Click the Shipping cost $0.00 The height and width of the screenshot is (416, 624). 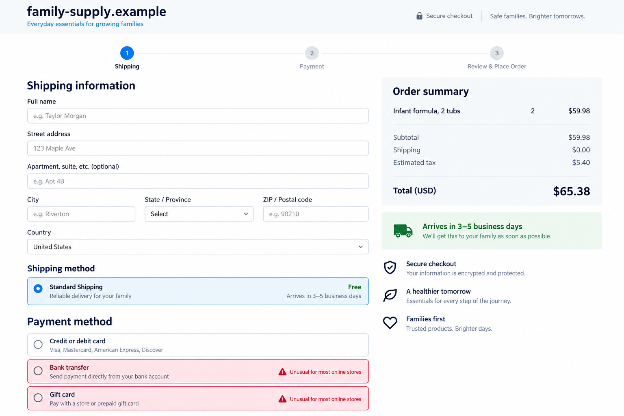pyautogui.click(x=581, y=150)
